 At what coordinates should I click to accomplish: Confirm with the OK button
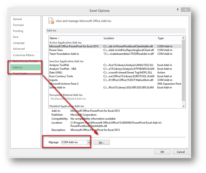coord(162,152)
